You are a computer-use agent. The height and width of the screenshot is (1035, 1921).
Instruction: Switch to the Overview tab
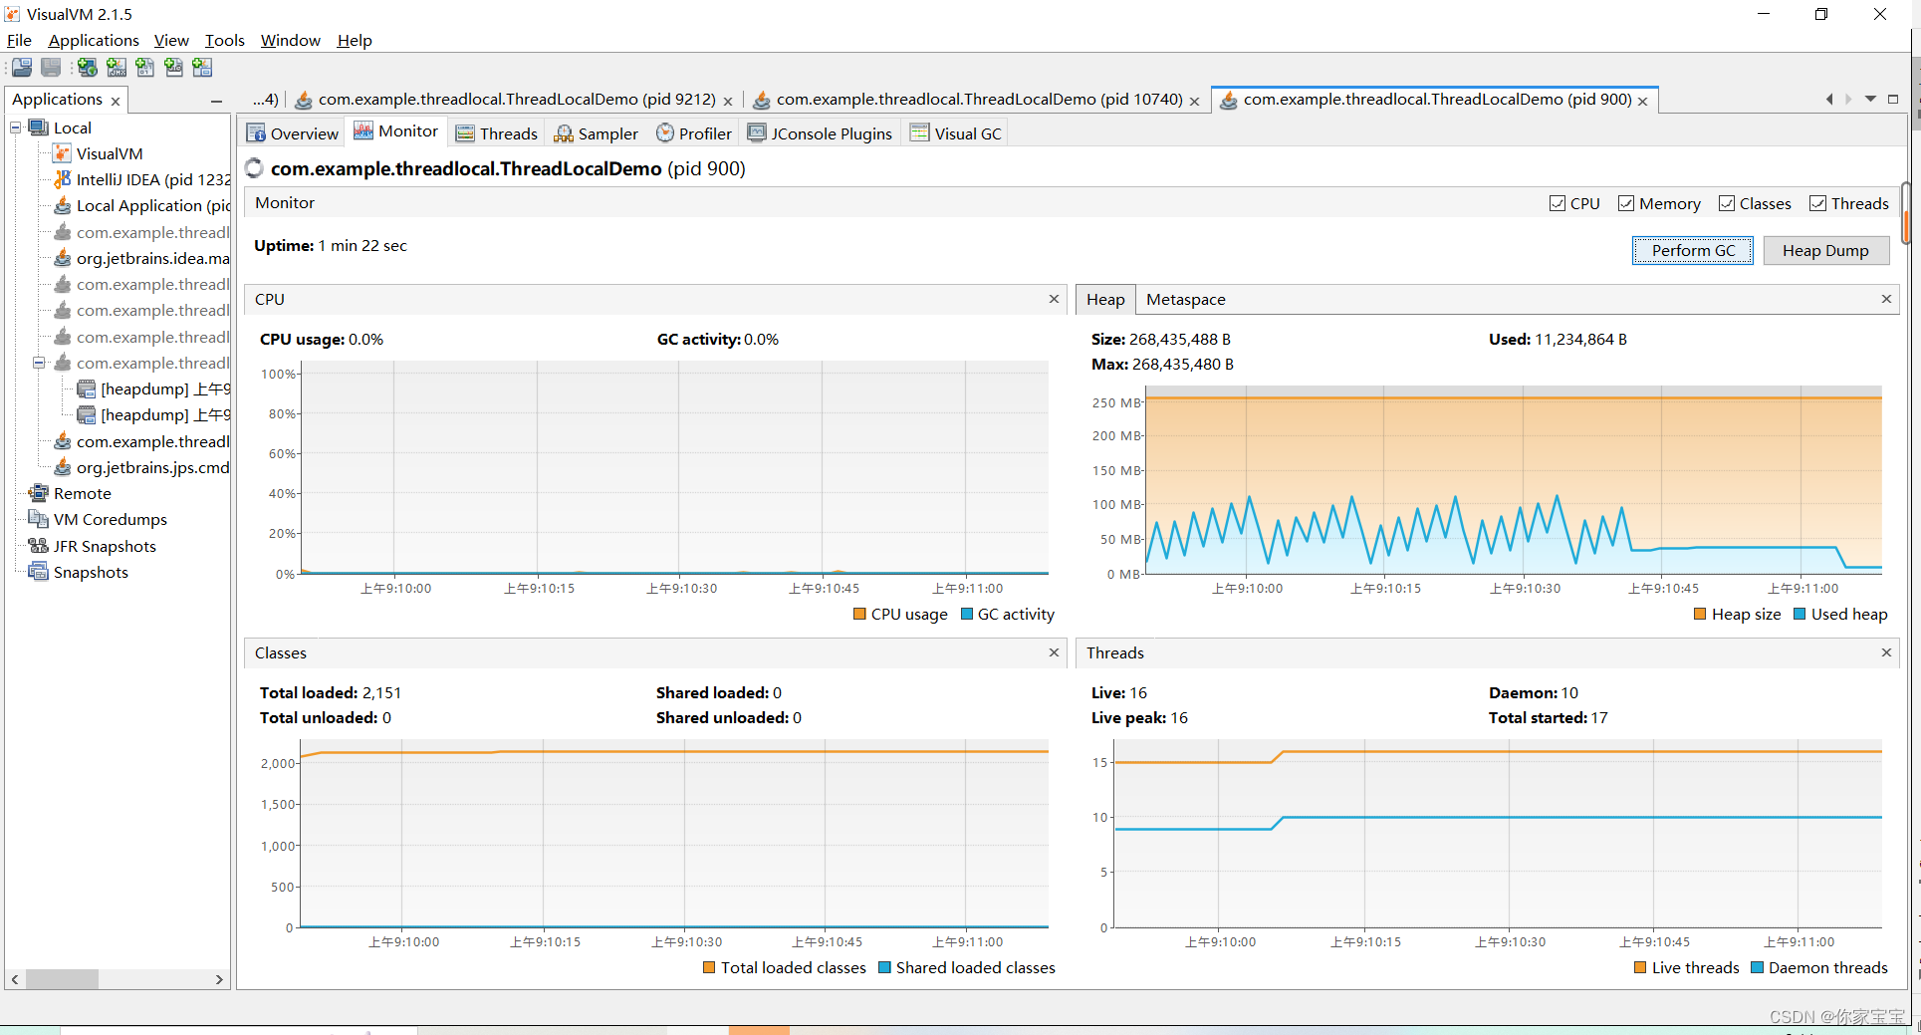point(292,133)
